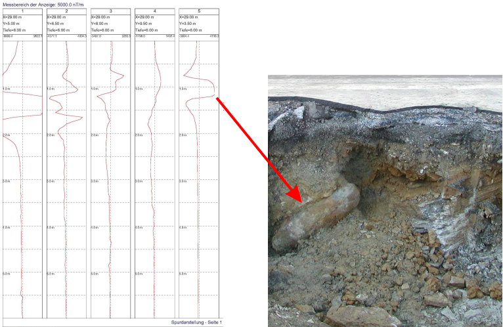Screen dimensions: 503x327
Task: Select the column header numbered 5
Action: click(x=198, y=11)
